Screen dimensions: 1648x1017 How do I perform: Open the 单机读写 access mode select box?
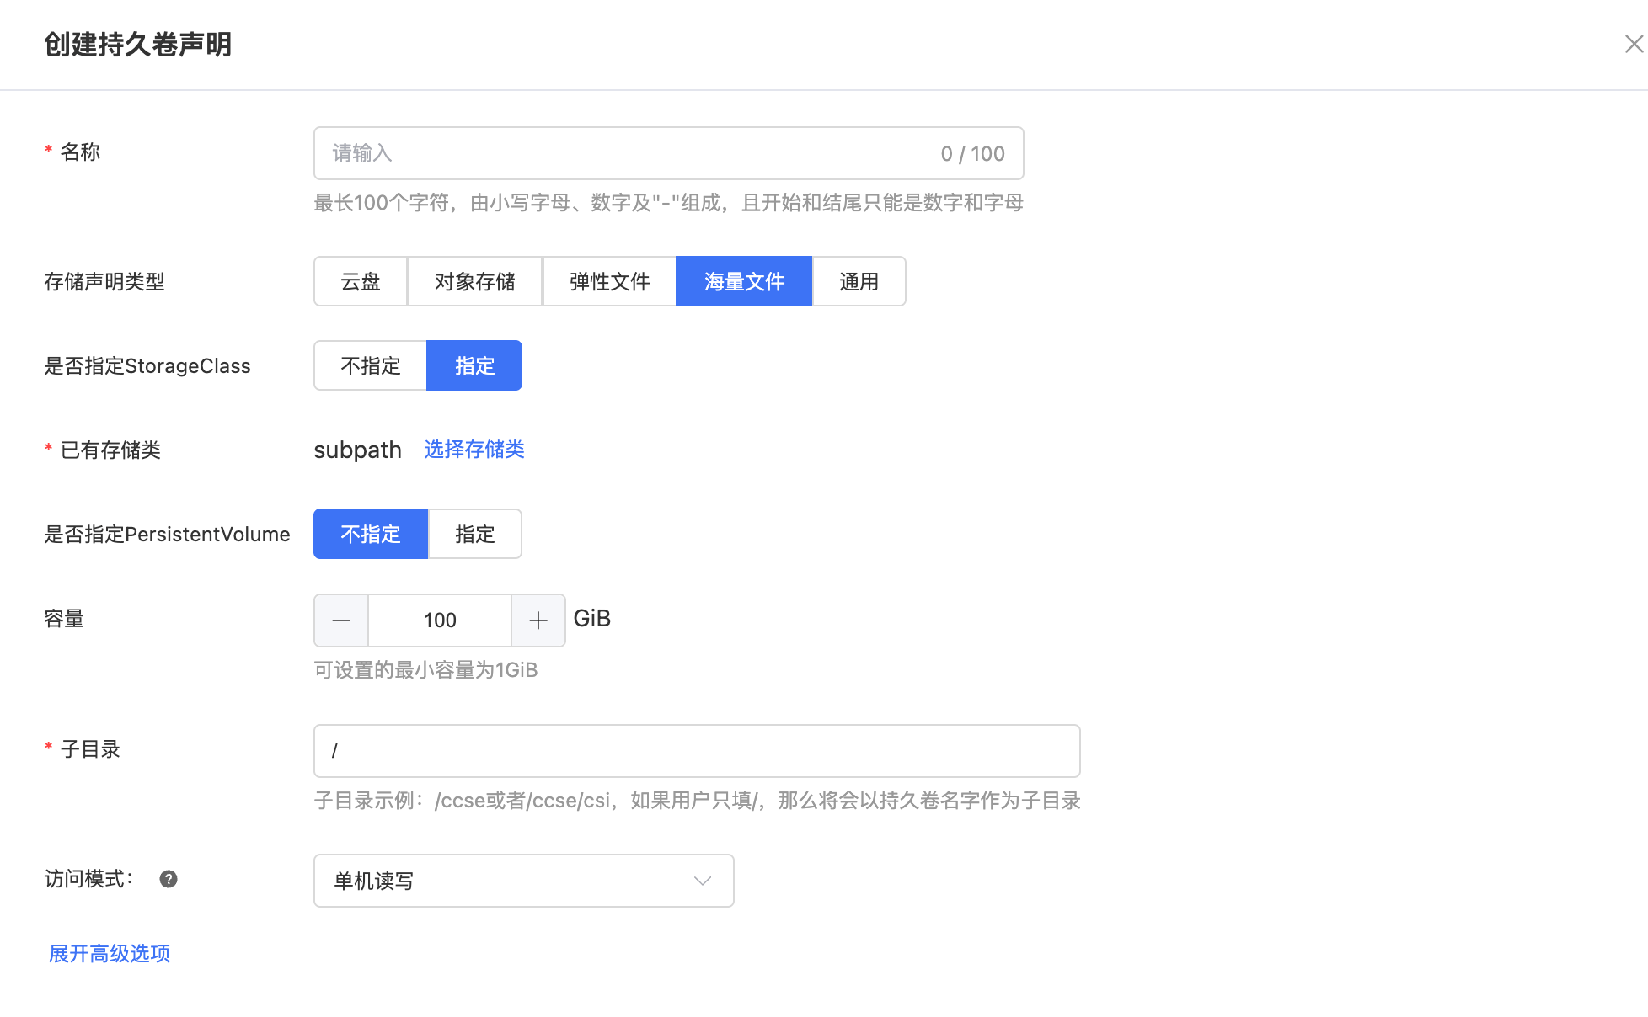(506, 881)
